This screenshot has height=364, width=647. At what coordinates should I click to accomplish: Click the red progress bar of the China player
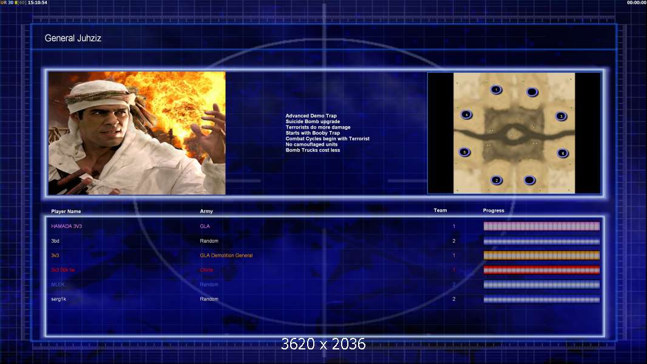click(x=541, y=270)
